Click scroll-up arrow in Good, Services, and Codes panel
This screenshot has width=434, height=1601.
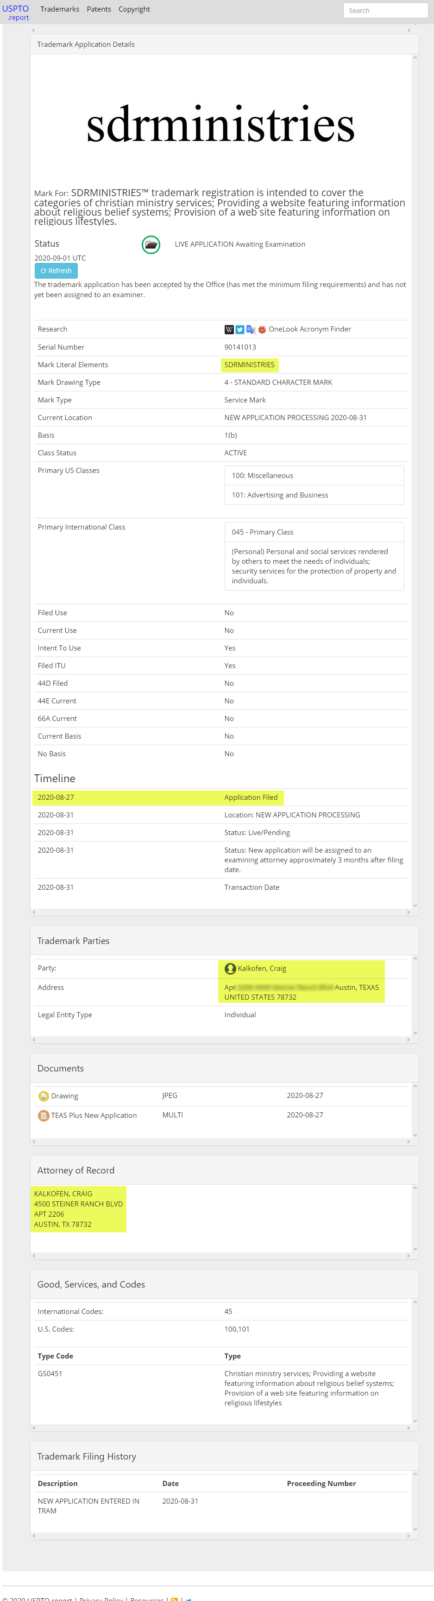point(415,1302)
